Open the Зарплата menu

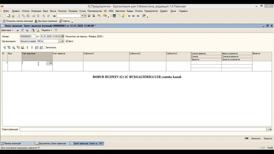pyautogui.click(x=120, y=11)
